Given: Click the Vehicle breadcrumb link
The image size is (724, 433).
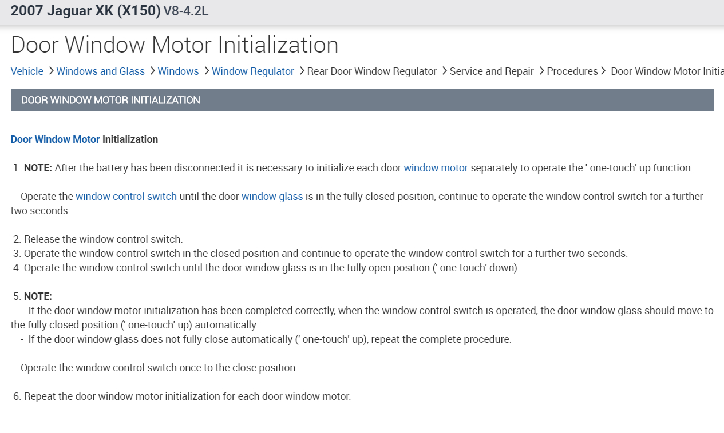Looking at the screenshot, I should (27, 71).
